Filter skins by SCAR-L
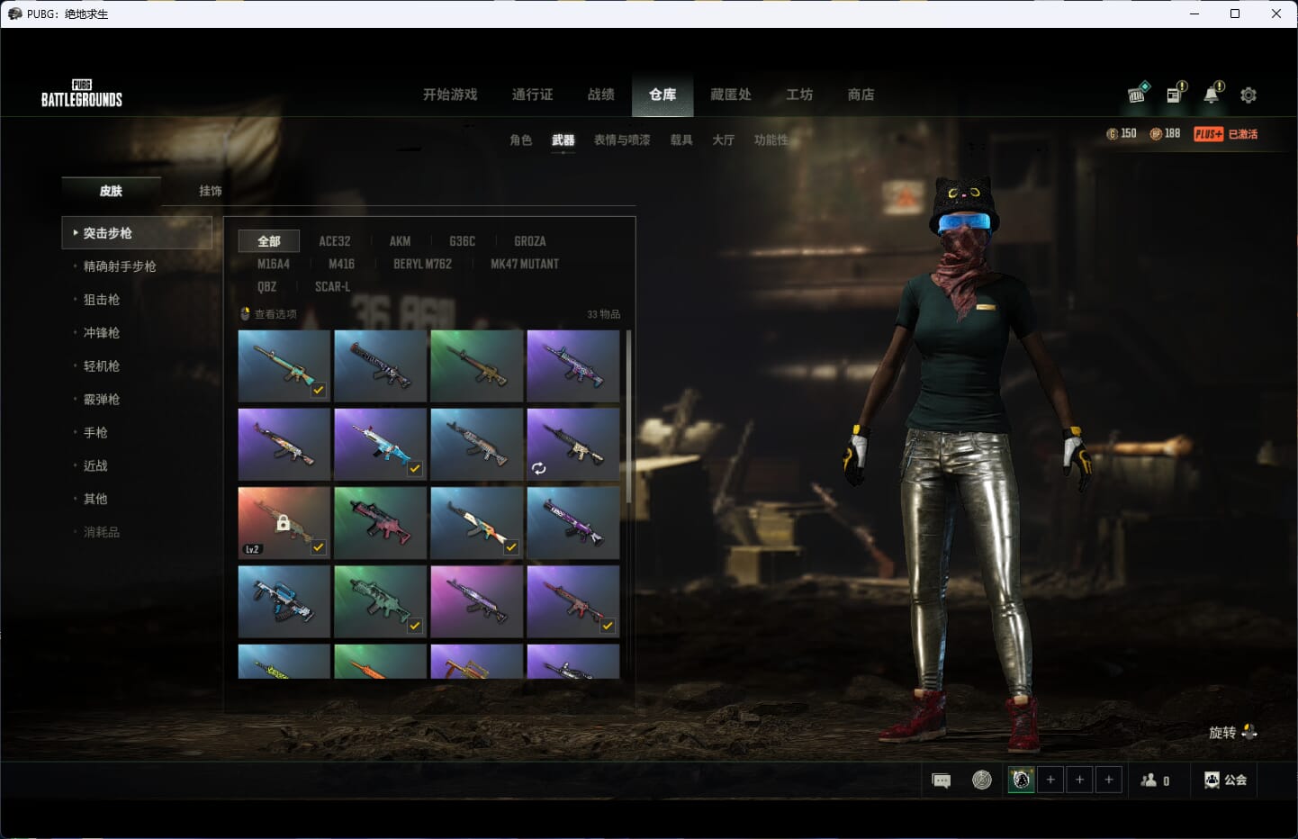This screenshot has height=839, width=1298. click(x=332, y=286)
